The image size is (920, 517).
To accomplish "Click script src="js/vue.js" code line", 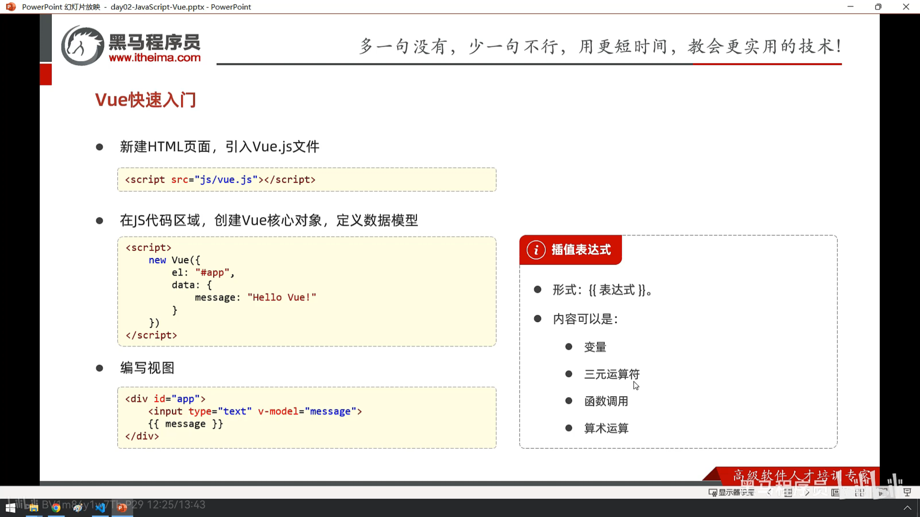I will (220, 180).
